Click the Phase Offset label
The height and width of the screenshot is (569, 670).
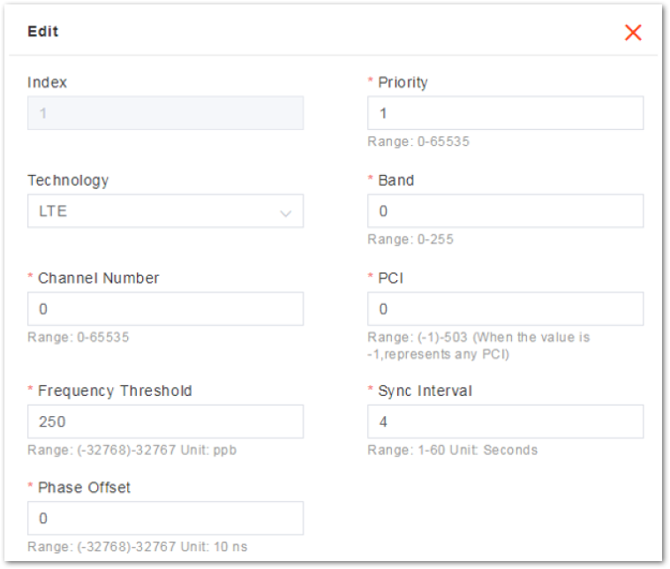84,488
